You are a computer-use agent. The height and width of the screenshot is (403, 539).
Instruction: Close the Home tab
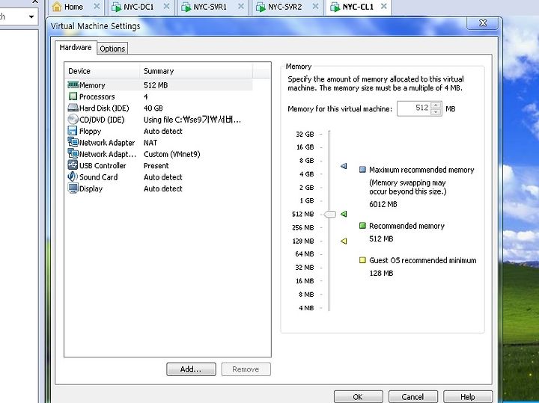pyautogui.click(x=97, y=7)
